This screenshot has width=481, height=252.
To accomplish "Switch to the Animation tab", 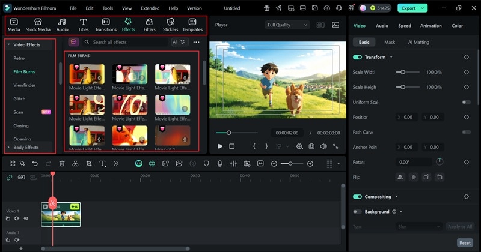I will (430, 26).
